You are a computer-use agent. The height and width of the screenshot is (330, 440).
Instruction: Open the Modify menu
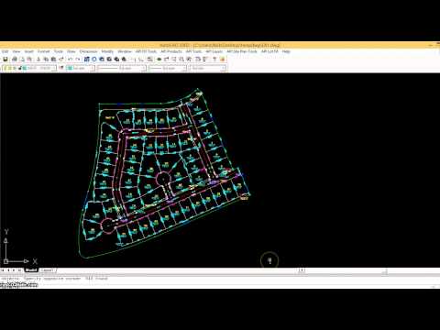[107, 51]
